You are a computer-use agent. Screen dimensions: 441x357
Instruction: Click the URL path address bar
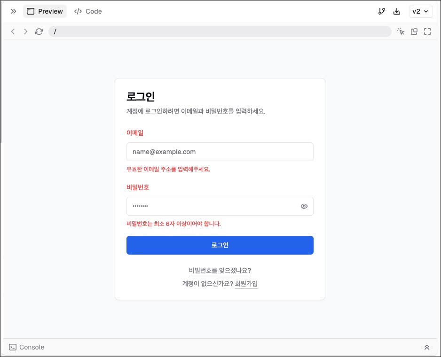point(220,31)
